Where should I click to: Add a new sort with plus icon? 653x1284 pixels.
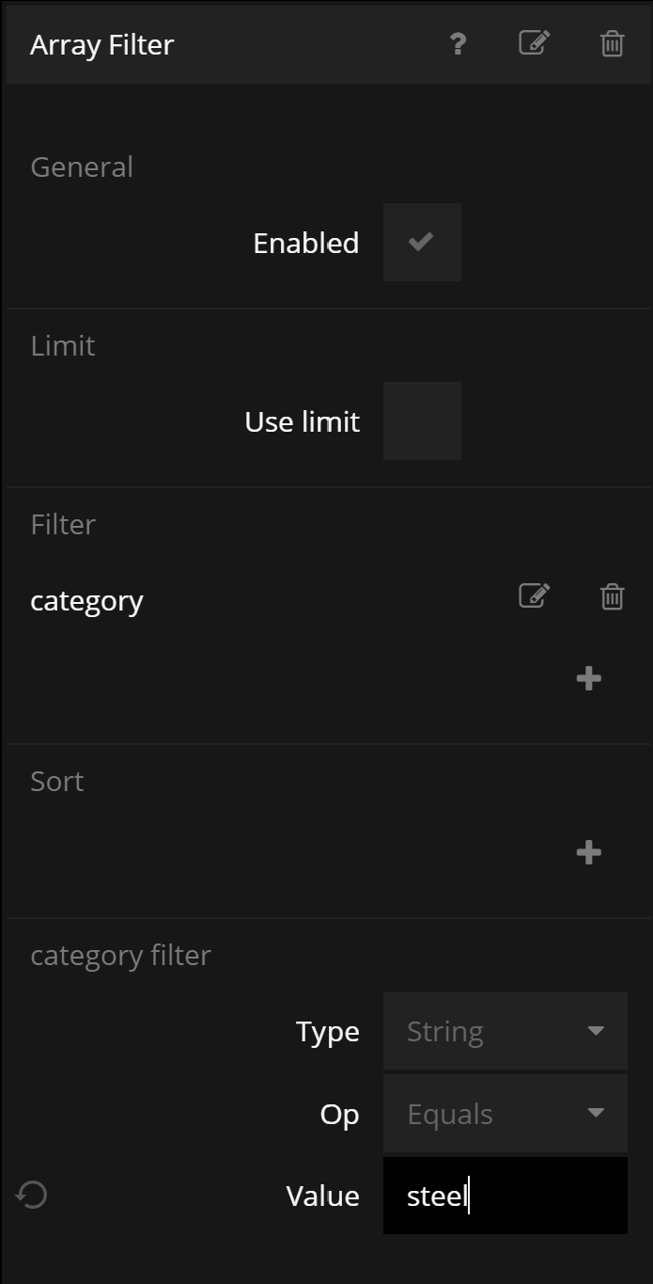click(588, 852)
